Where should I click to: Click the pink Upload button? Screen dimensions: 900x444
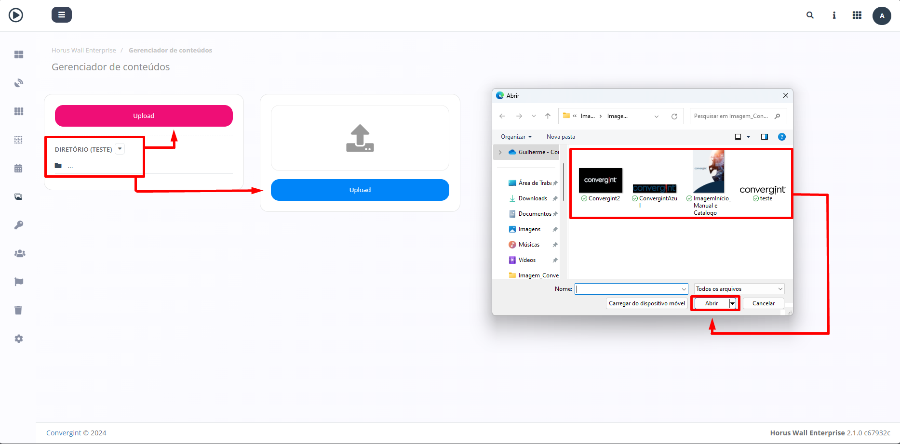click(x=144, y=116)
